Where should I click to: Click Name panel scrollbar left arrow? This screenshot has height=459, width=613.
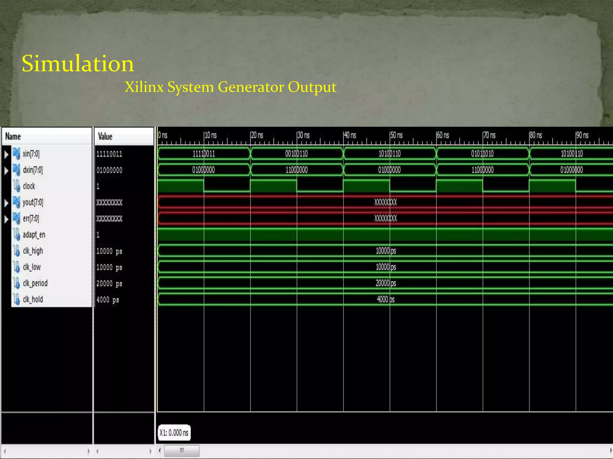[4, 451]
